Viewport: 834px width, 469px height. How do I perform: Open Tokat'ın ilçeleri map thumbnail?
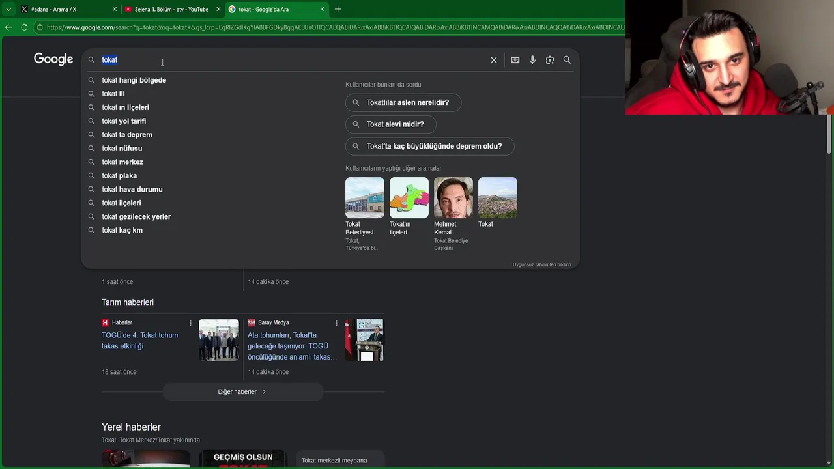[x=409, y=197]
